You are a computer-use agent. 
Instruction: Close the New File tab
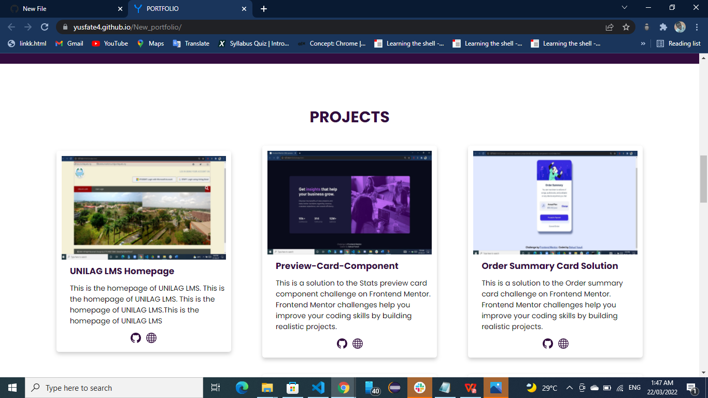coord(120,9)
